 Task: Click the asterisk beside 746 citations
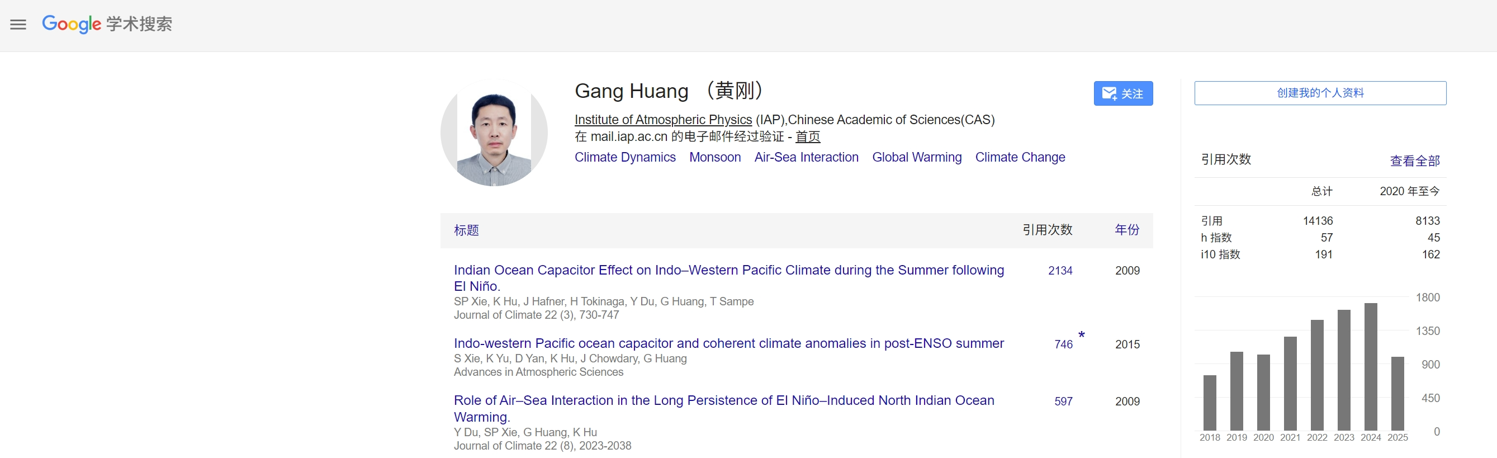click(1082, 336)
